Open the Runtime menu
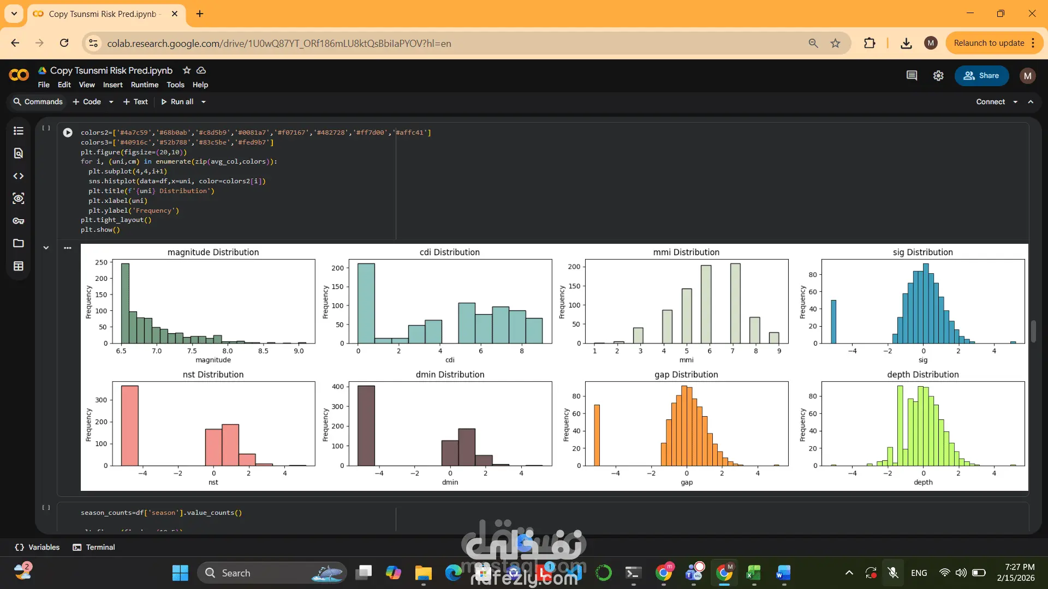This screenshot has width=1048, height=589. pyautogui.click(x=145, y=85)
